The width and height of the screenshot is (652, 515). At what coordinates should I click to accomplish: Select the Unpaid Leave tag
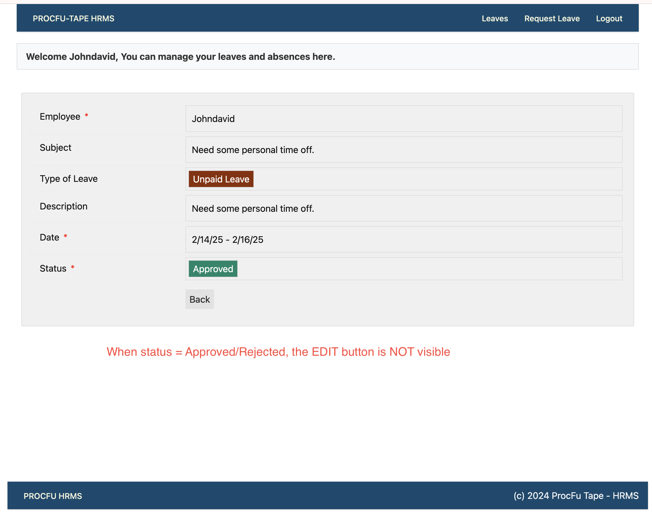click(221, 179)
